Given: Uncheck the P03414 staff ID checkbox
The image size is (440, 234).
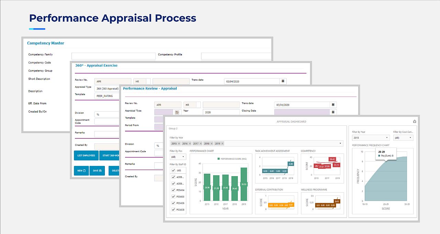Looking at the screenshot, I should point(173,190).
